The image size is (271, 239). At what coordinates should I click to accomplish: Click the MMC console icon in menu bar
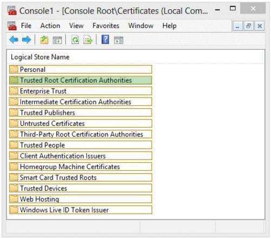point(12,26)
